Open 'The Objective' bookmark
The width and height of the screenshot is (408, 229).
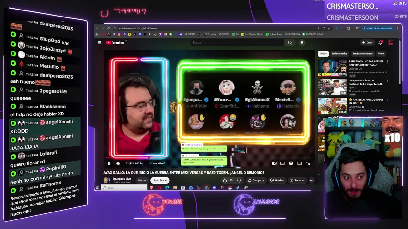pos(252,34)
